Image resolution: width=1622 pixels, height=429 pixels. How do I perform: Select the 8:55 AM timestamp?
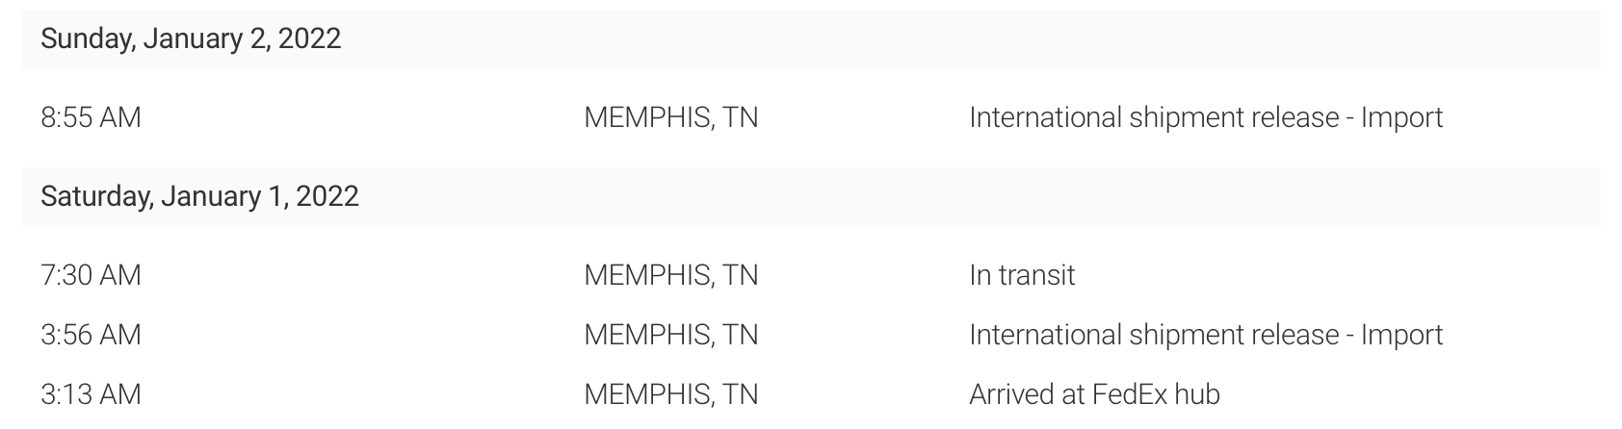91,117
